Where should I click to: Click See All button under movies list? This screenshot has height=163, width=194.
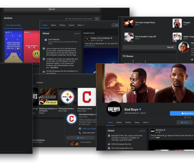point(149,47)
